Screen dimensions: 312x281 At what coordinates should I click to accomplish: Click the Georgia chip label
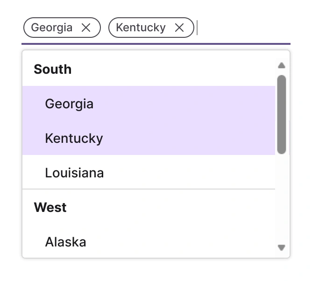pyautogui.click(x=52, y=28)
